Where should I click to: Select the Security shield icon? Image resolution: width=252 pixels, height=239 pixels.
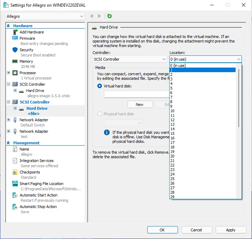[x=15, y=50]
